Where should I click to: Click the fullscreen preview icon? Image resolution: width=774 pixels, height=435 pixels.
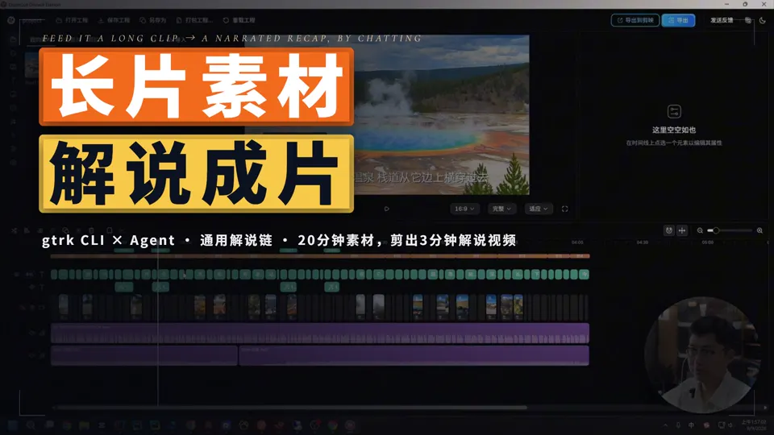564,209
